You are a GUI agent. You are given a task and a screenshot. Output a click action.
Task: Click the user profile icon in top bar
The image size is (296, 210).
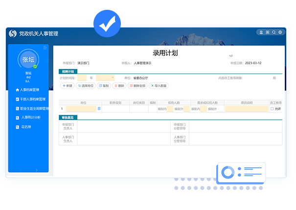pyautogui.click(x=261, y=32)
